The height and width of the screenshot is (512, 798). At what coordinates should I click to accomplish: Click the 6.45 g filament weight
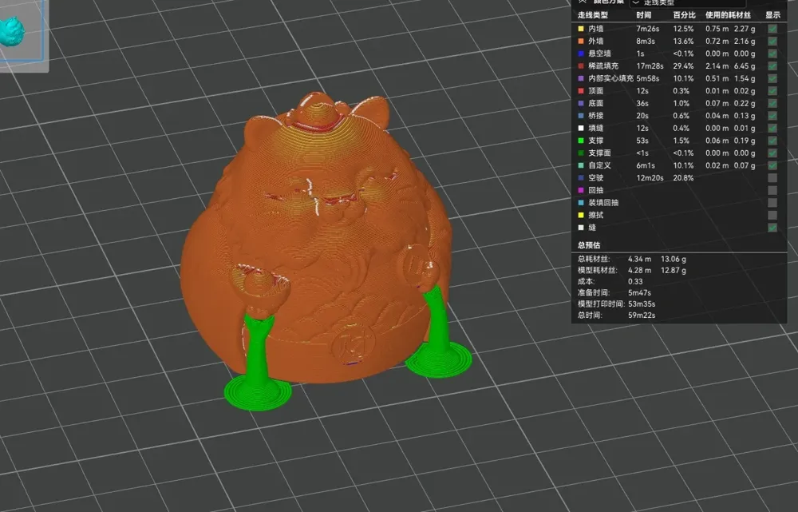coord(745,65)
